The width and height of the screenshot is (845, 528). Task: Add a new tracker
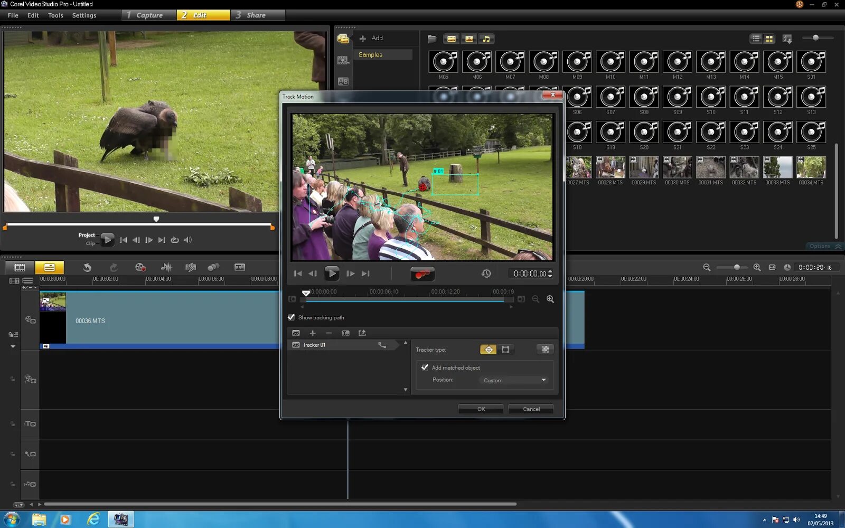click(313, 333)
